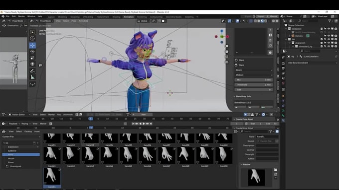Open Playback menu in timeline
The image size is (339, 190).
tap(14, 124)
